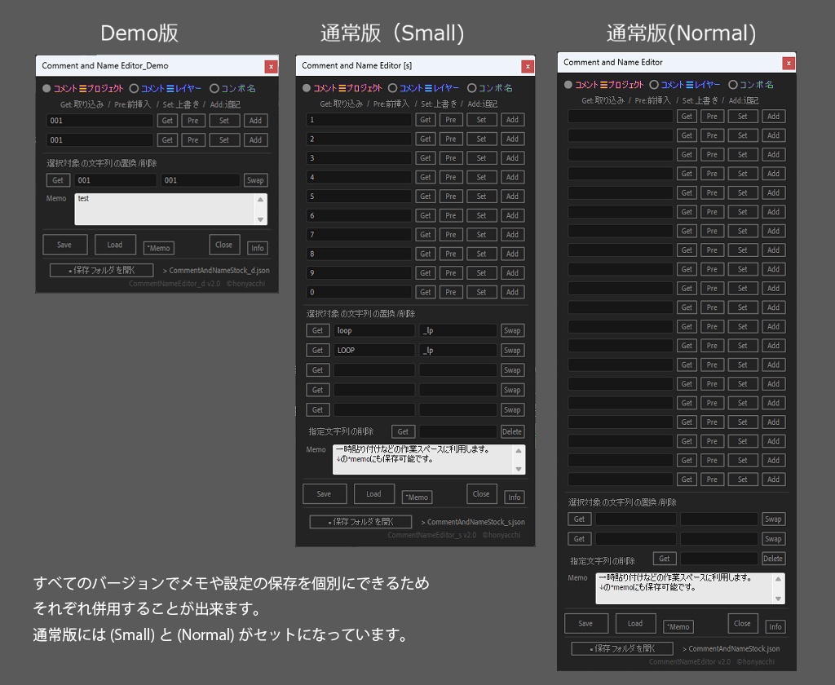Select コンポ名 radio in Normal editor
The height and width of the screenshot is (685, 835).
[x=733, y=85]
